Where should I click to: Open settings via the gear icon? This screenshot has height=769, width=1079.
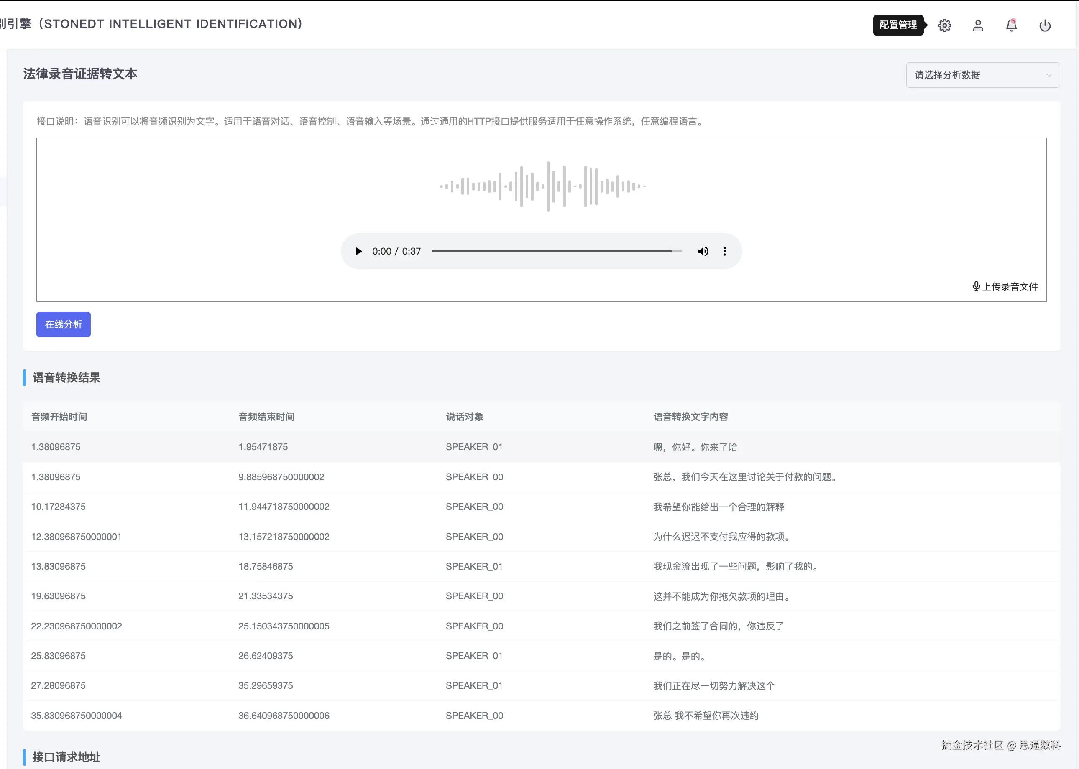tap(944, 25)
